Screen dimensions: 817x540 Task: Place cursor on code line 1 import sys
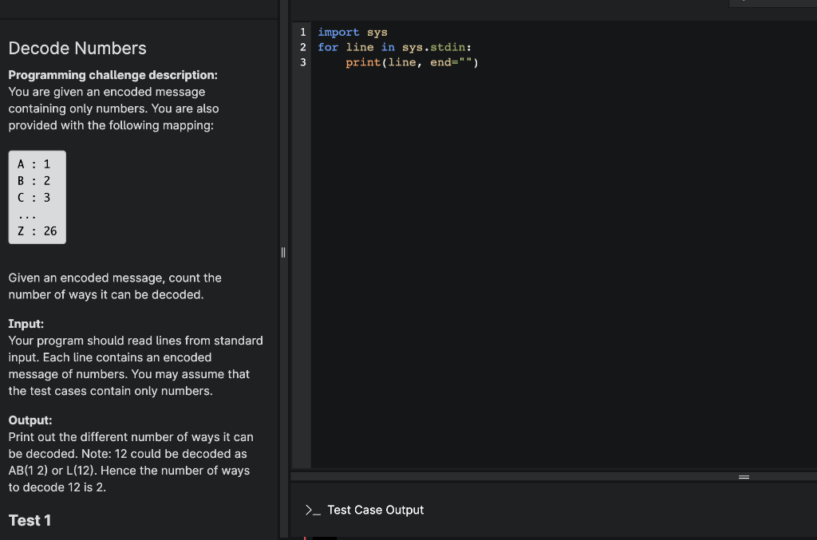click(352, 32)
